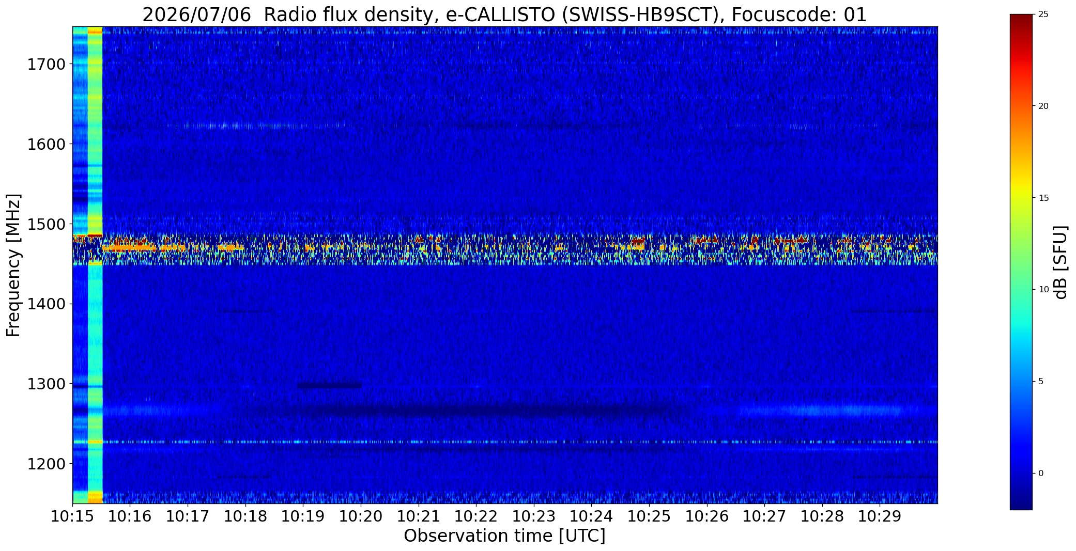Click the Observation time [UTC] axis title
Image resolution: width=1076 pixels, height=551 pixels.
pos(504,536)
